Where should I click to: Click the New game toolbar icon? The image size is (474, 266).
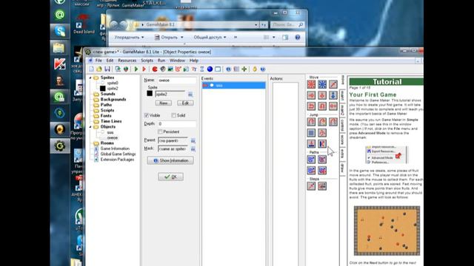(x=91, y=69)
